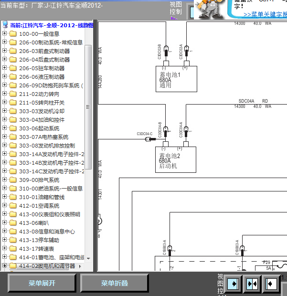The image size is (287, 296).
Task: Click the C3DC04-C connector label
Action: [144, 134]
